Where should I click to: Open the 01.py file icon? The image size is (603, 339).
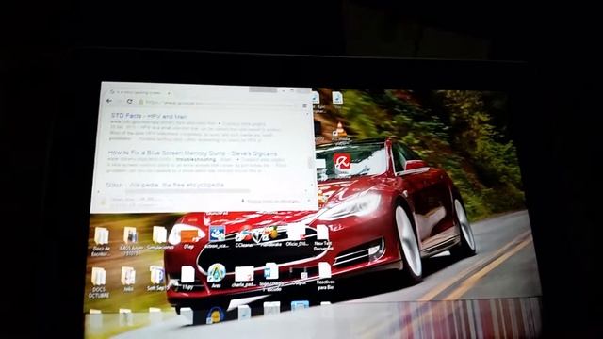coord(188,238)
